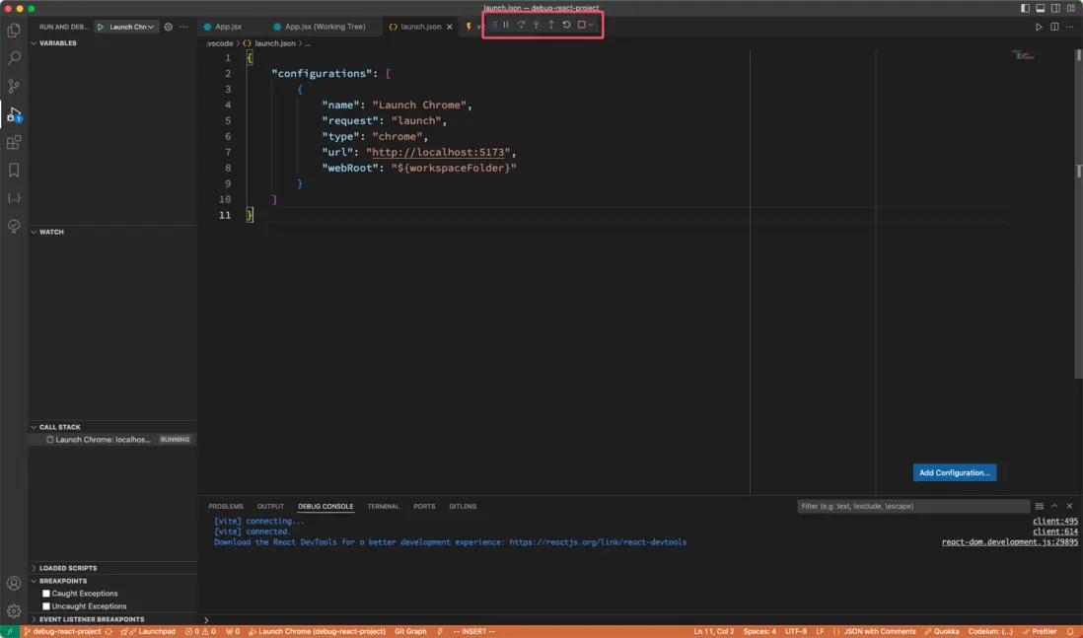The image size is (1083, 638).
Task: Expand the Event Listener Breakpoints section
Action: pos(91,619)
